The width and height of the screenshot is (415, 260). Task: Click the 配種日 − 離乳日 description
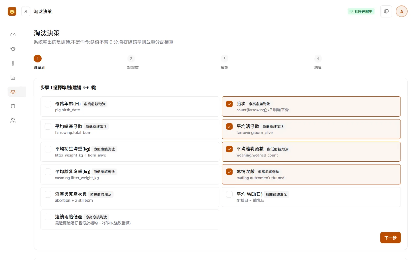(x=251, y=200)
